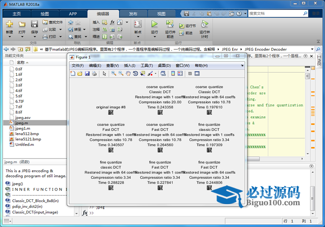This screenshot has width=325, height=227.
Task: Click the print figure icon
Action: click(x=94, y=74)
